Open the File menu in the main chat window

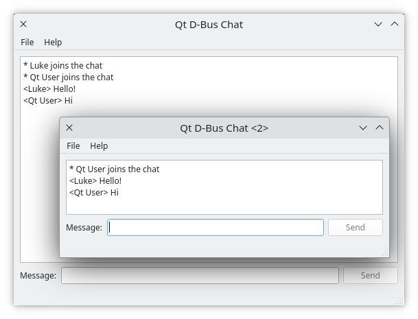[x=27, y=43]
